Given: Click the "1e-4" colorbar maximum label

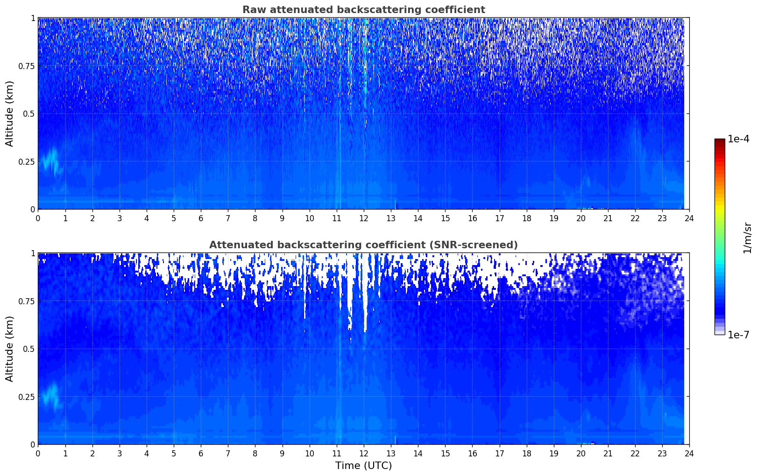Looking at the screenshot, I should pos(738,139).
